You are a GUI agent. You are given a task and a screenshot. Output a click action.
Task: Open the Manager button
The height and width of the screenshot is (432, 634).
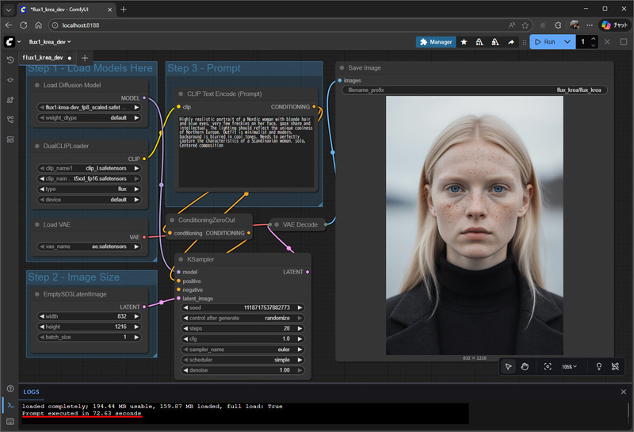tap(436, 41)
